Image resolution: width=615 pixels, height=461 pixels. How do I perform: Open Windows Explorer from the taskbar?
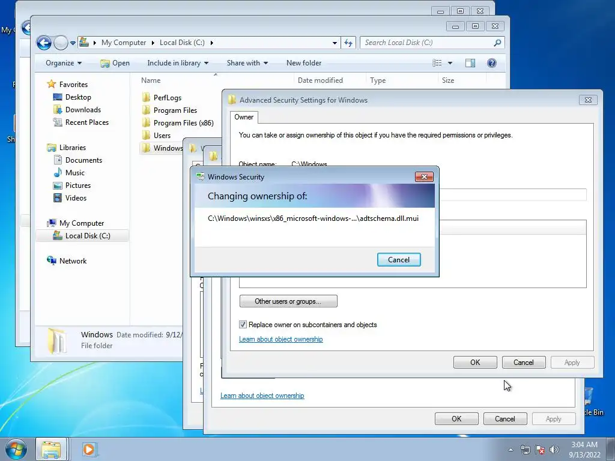[x=52, y=449]
